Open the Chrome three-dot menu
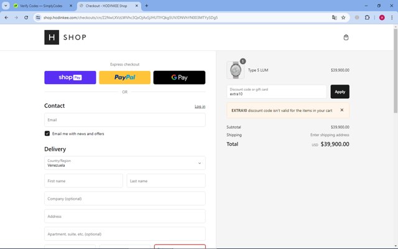Screen dimensions: 398x249 (392, 17)
